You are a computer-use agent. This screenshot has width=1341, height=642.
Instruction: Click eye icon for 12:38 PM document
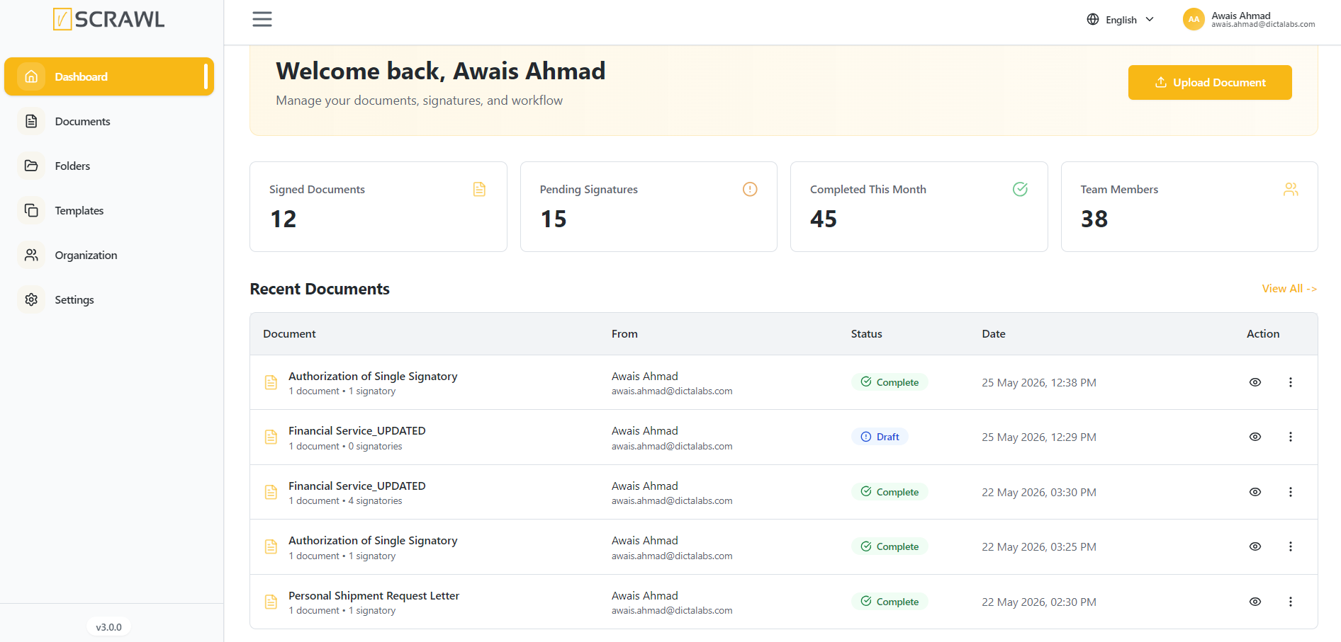(x=1255, y=382)
